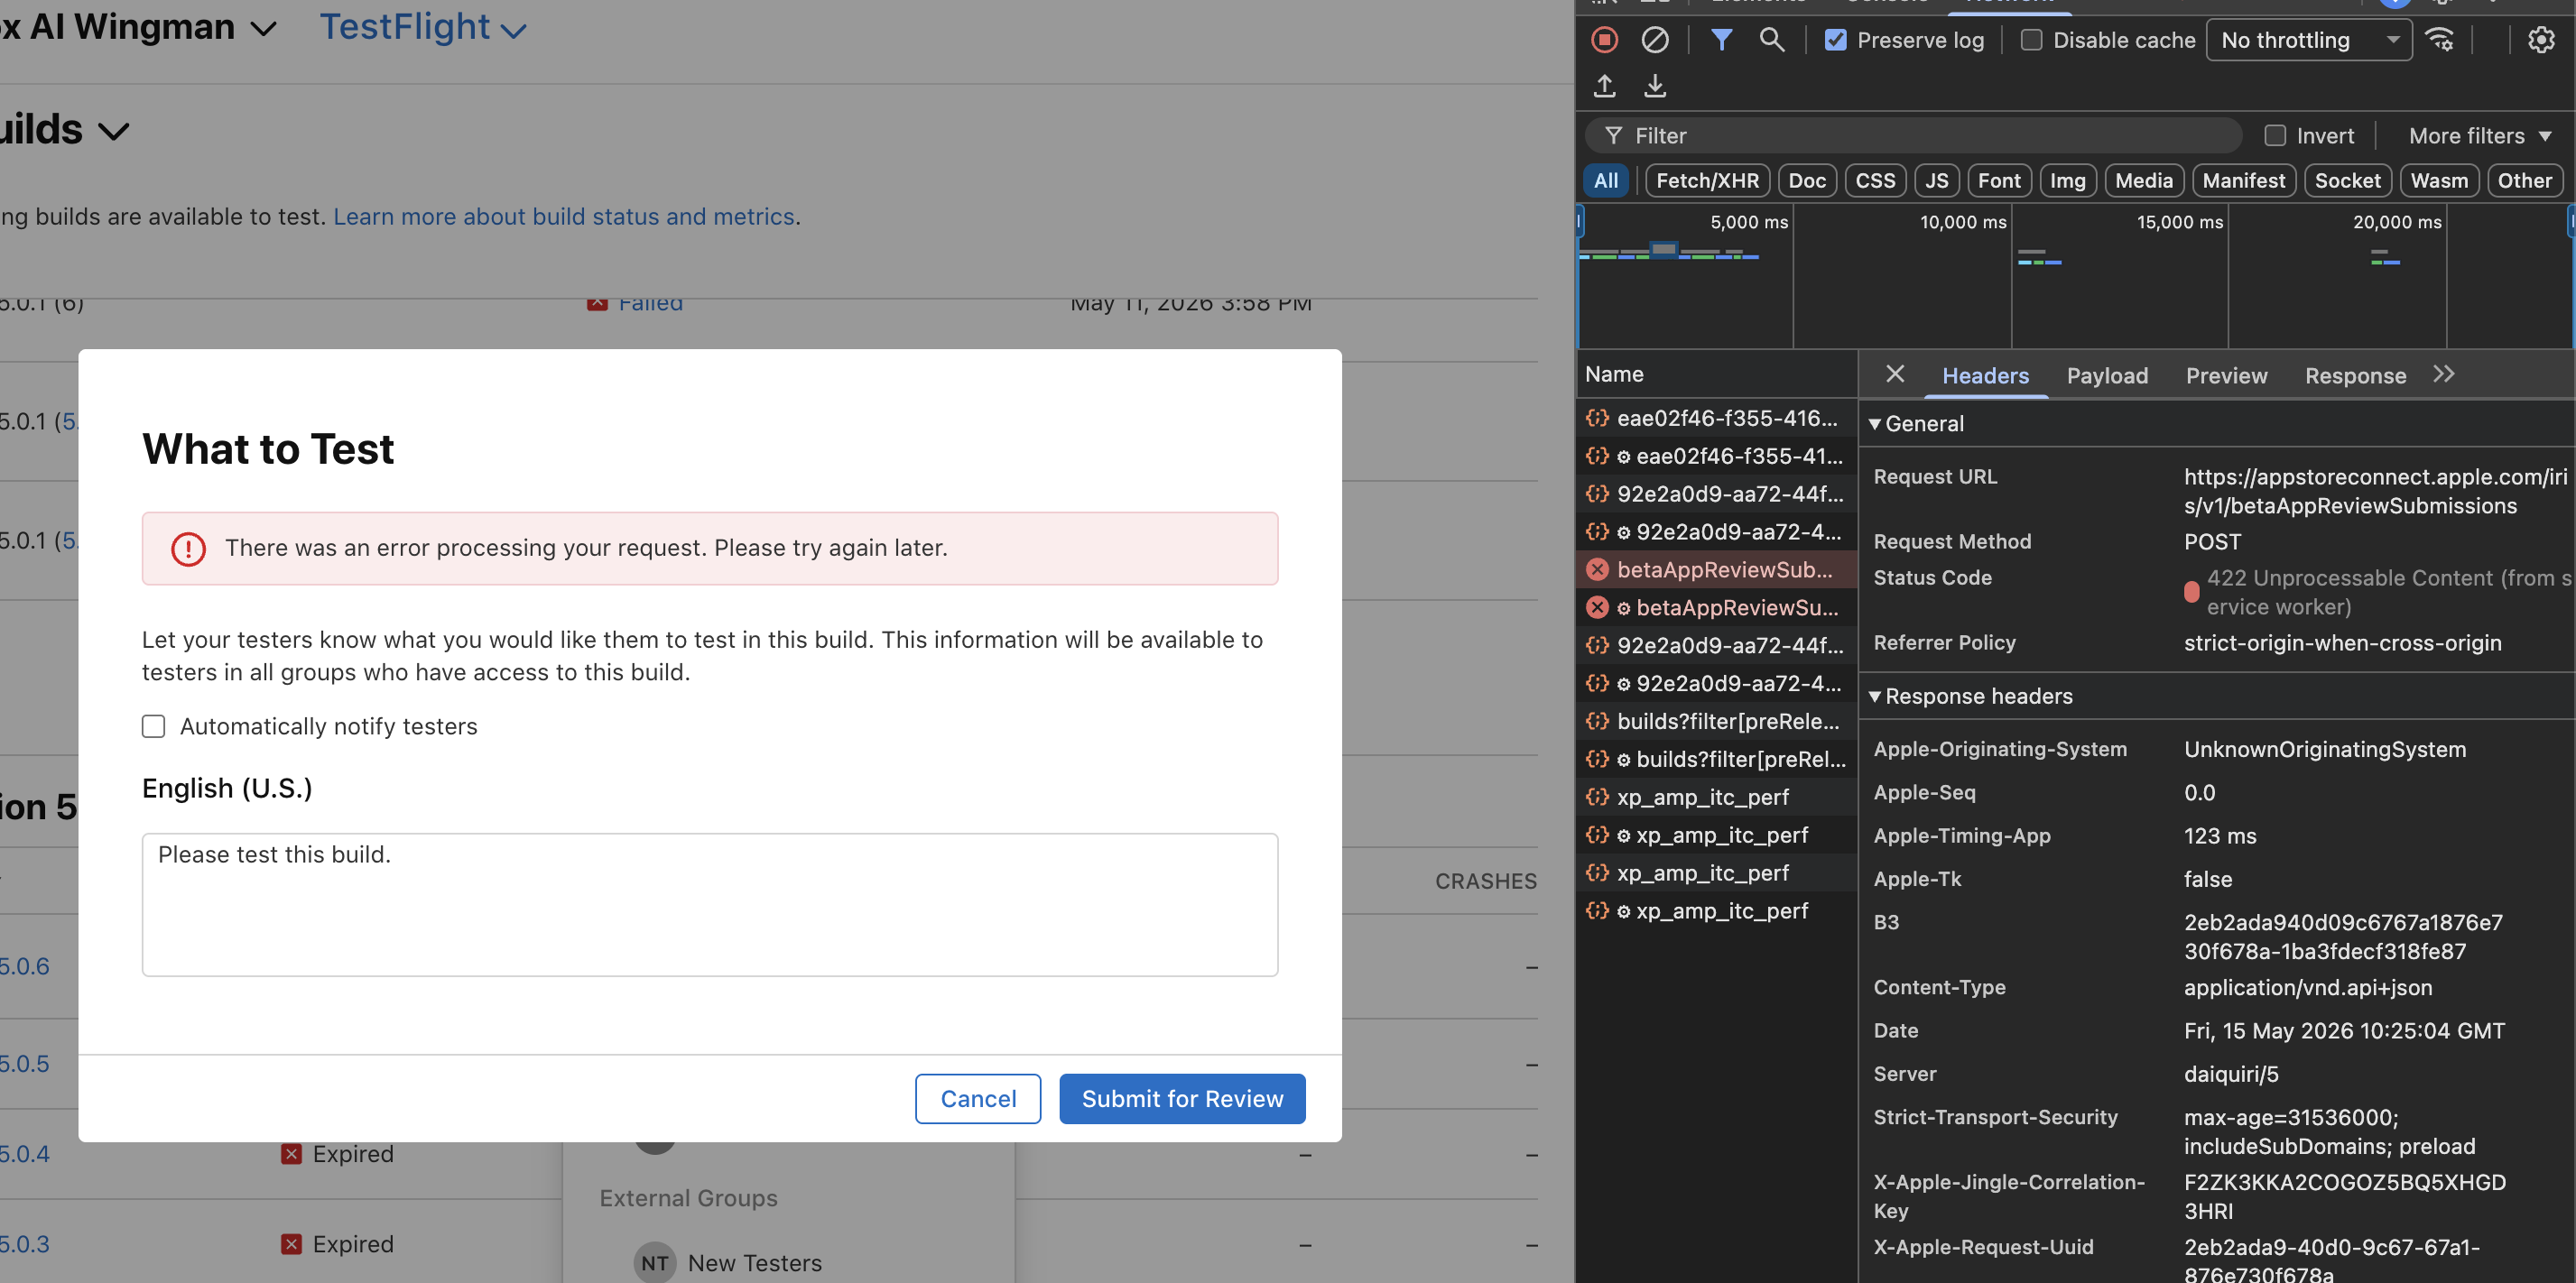Open network search magnifier
The width and height of the screenshot is (2576, 1283).
(x=1771, y=40)
